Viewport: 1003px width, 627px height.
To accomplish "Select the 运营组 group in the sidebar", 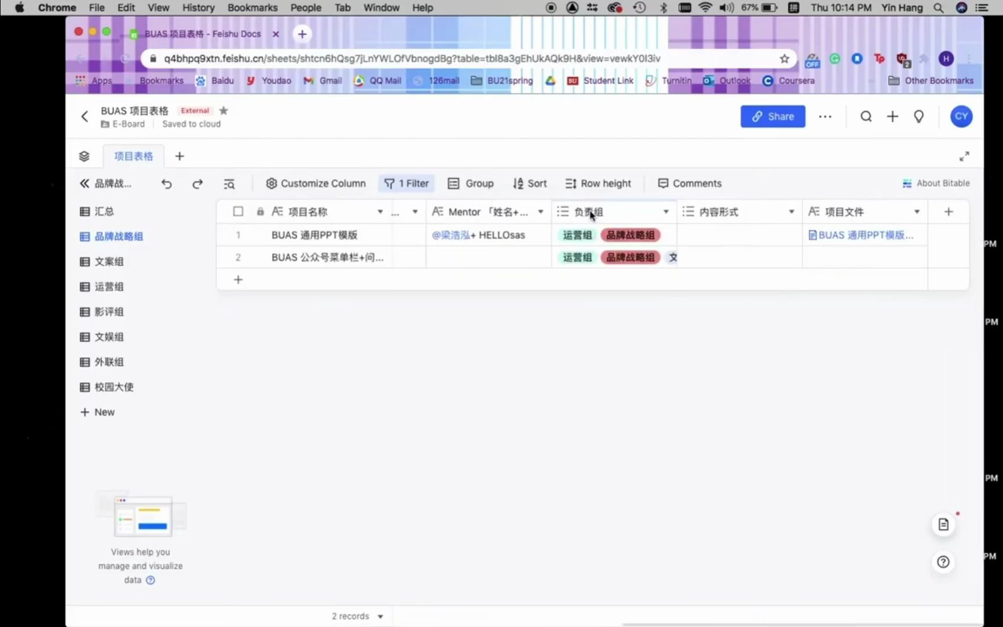I will (109, 286).
